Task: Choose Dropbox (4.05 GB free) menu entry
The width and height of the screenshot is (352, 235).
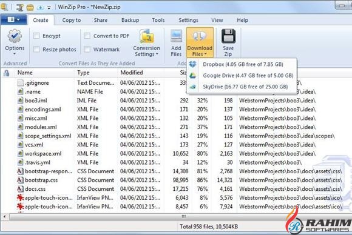Action: pyautogui.click(x=242, y=64)
